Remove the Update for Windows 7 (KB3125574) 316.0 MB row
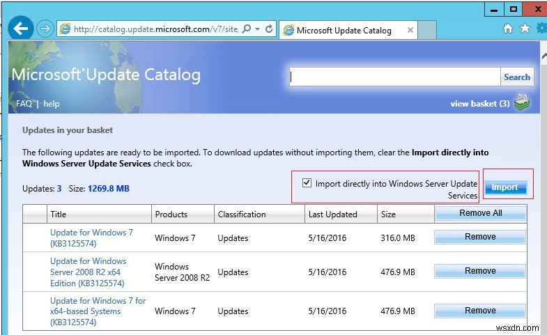Screen dimensions: 547x335 pyautogui.click(x=480, y=237)
